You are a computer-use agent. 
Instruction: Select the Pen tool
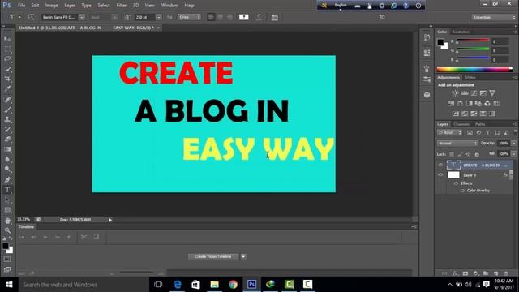pyautogui.click(x=7, y=180)
